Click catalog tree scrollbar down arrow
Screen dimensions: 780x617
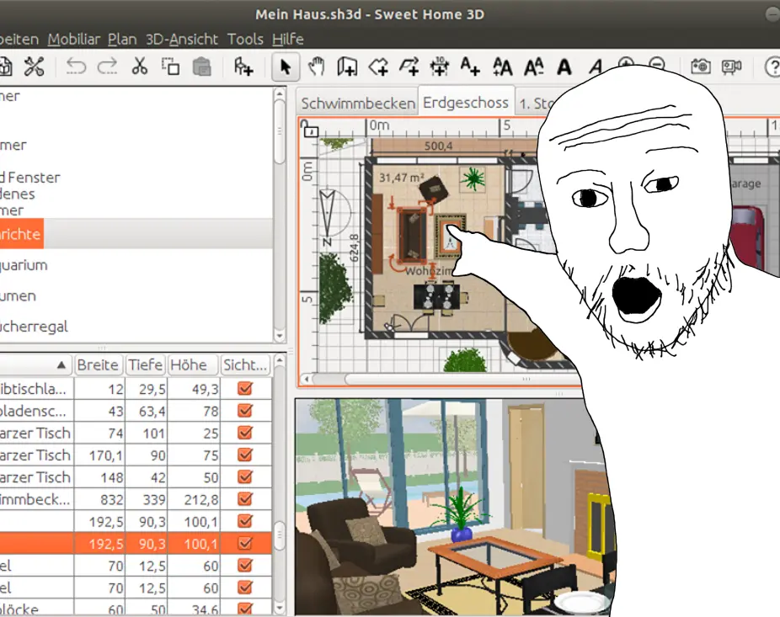pyautogui.click(x=280, y=336)
